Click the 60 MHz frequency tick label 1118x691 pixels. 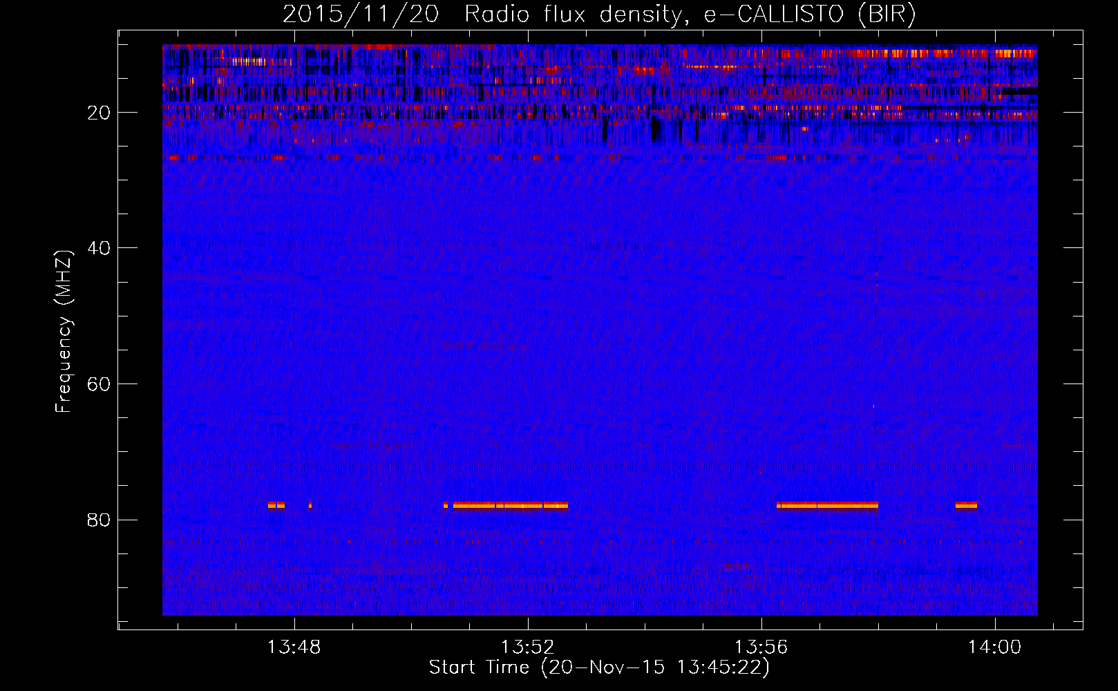pos(99,384)
